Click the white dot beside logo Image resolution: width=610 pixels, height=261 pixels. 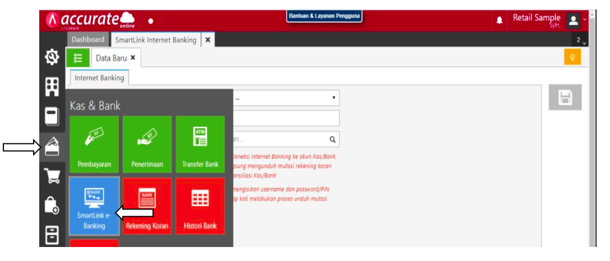tap(151, 21)
